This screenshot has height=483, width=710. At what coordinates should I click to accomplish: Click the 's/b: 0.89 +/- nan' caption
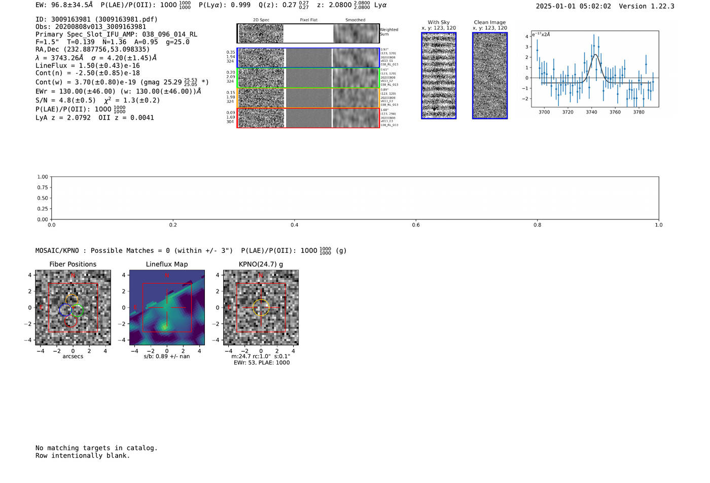tap(167, 356)
